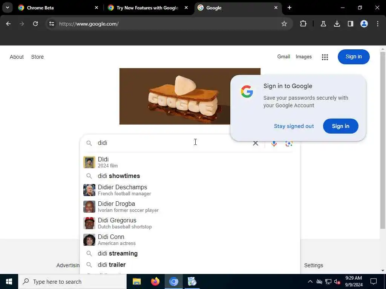Screen dimensions: 386x289
Task: Open the side panel icon
Action: coord(350,24)
